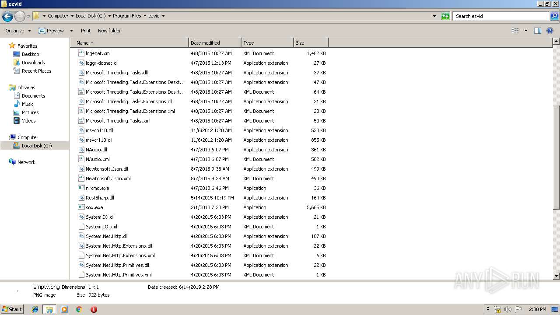
Task: Select the System.IO.xml file icon
Action: click(x=81, y=227)
